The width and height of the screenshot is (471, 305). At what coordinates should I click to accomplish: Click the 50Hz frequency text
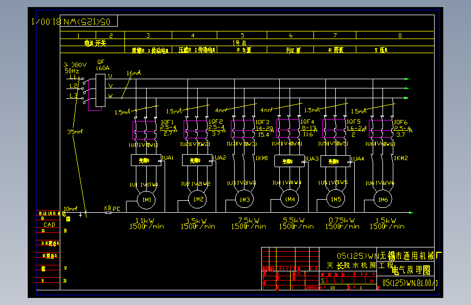(x=72, y=71)
